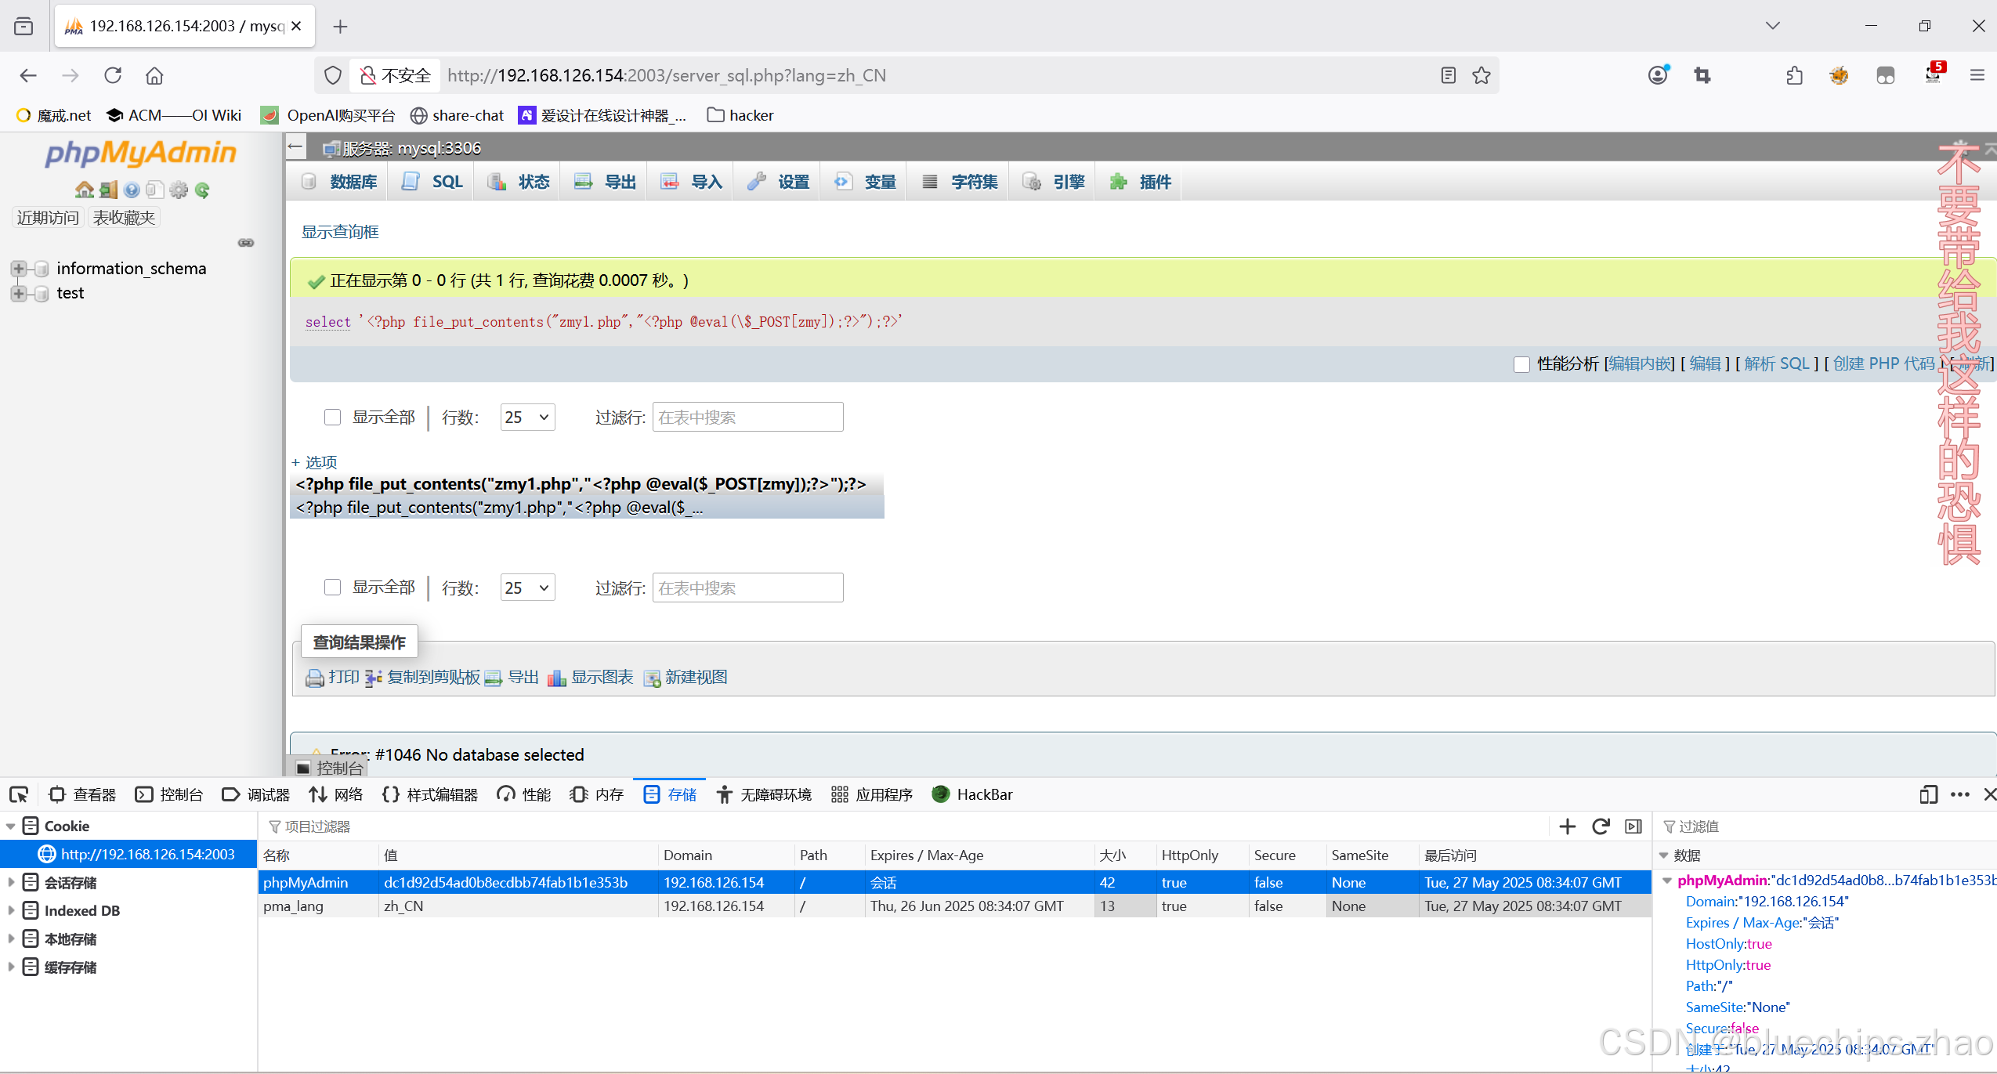Enable the first 显示全部 checkbox
The width and height of the screenshot is (1997, 1074).
click(x=333, y=417)
